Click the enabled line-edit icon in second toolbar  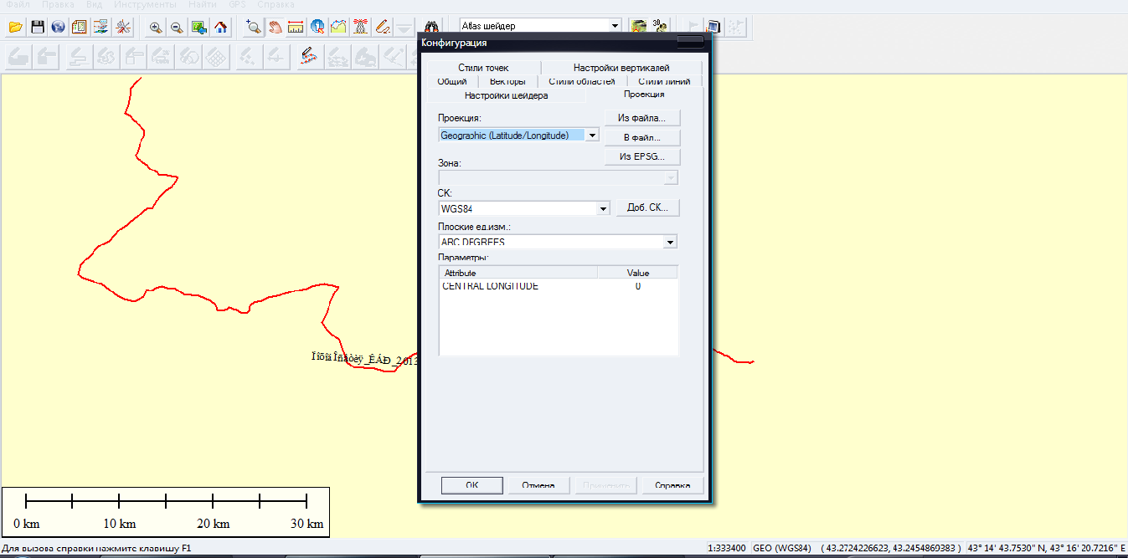[307, 56]
